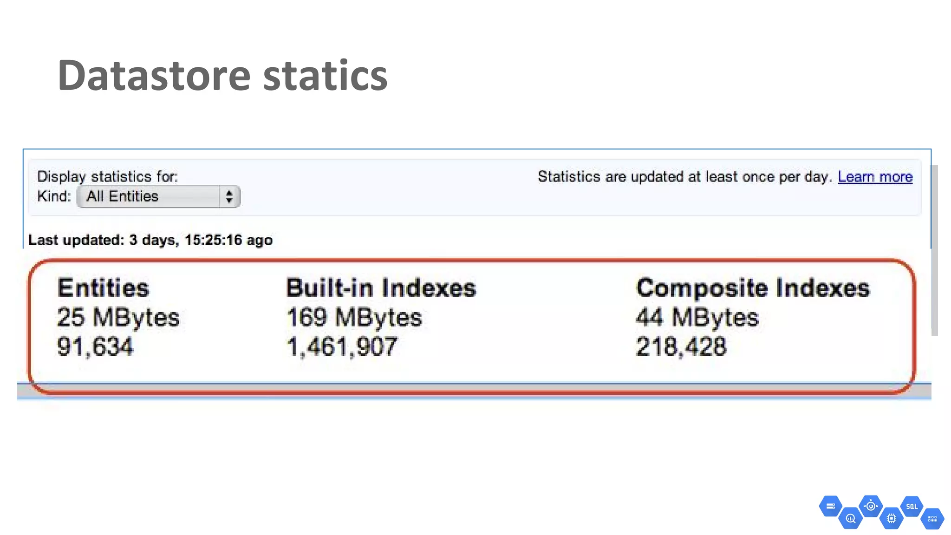The width and height of the screenshot is (951, 535).
Task: Click the 44 MBytes composite index size
Action: (697, 318)
